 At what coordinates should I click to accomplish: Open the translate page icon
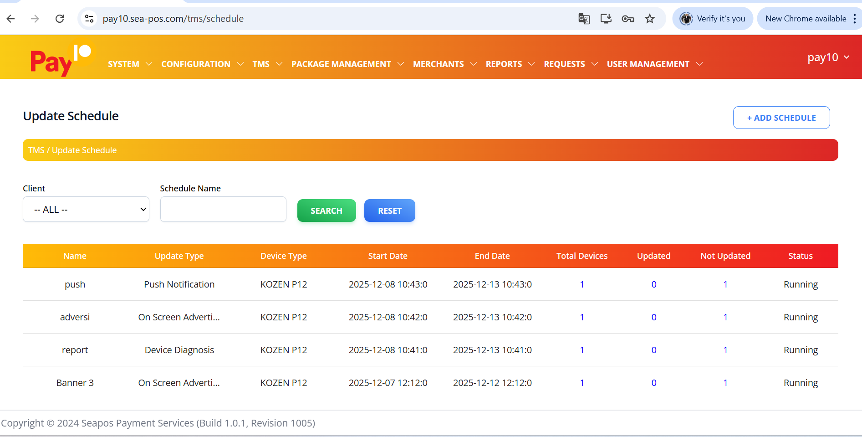click(x=584, y=19)
